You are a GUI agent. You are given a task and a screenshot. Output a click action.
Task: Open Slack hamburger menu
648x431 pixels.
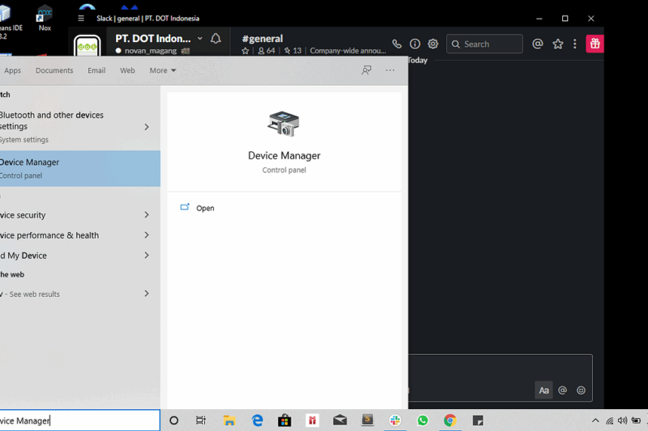point(81,18)
